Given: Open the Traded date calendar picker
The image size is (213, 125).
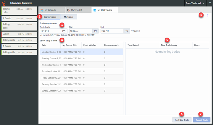Looking at the screenshot, I should [x=64, y=31].
